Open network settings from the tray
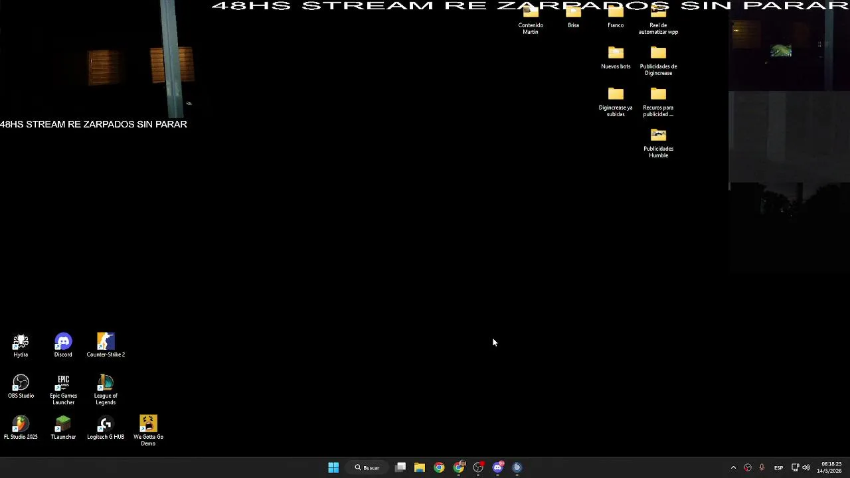Image resolution: width=850 pixels, height=478 pixels. pyautogui.click(x=795, y=467)
